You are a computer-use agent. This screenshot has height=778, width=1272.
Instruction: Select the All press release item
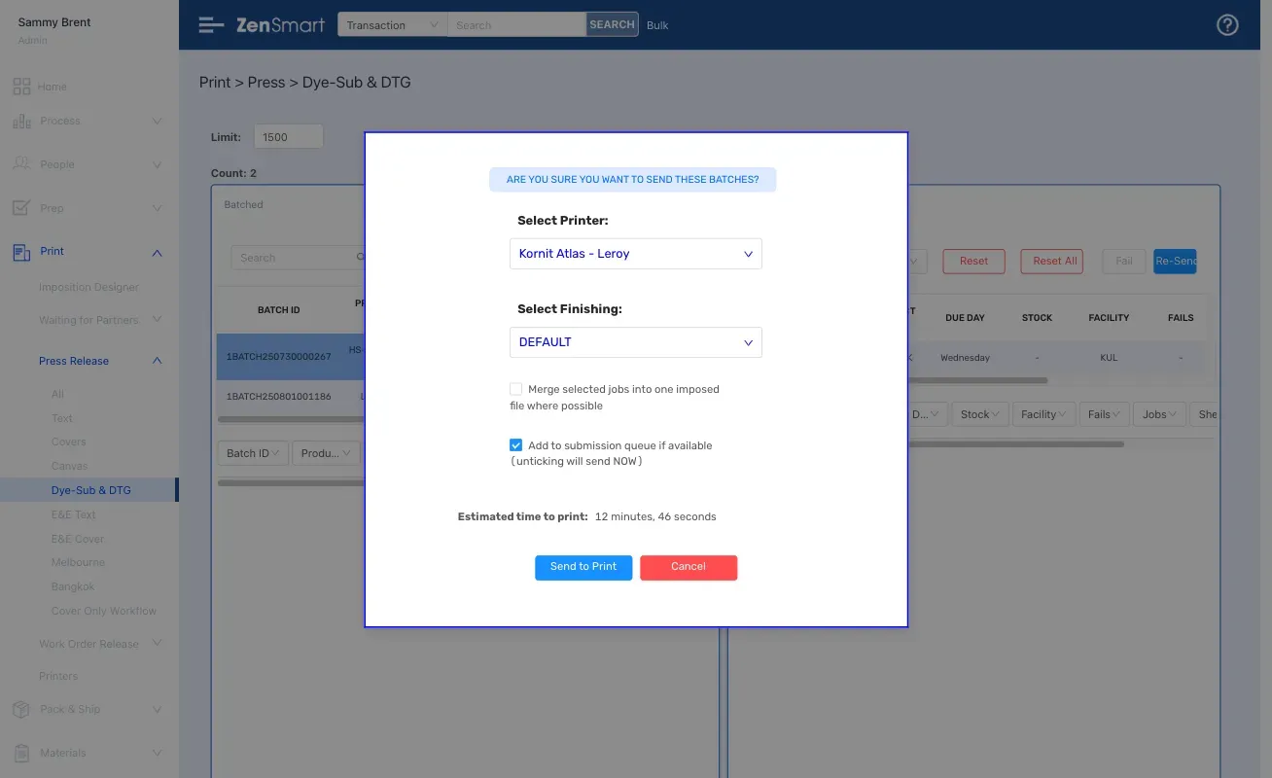57,394
